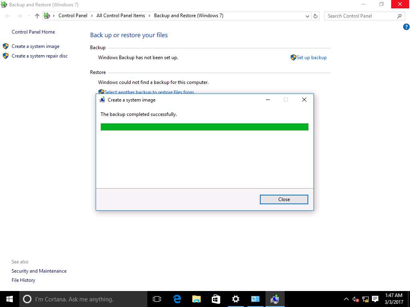Open Security and Maintenance link
The height and width of the screenshot is (307, 410).
coord(39,271)
